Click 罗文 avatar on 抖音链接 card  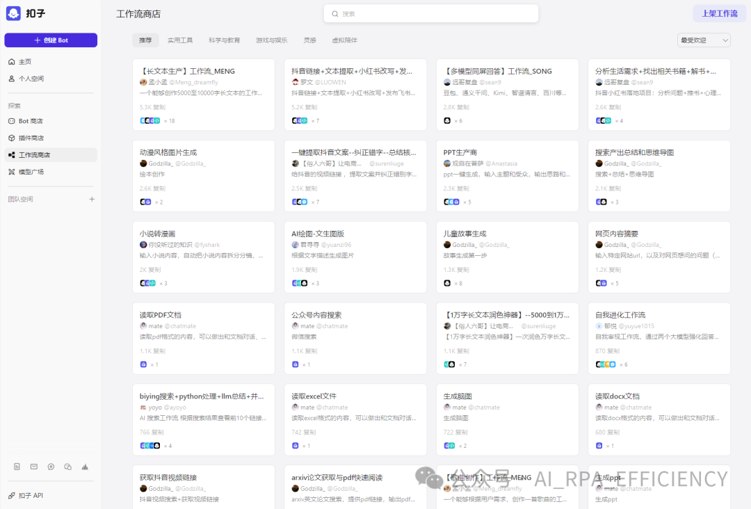point(295,82)
